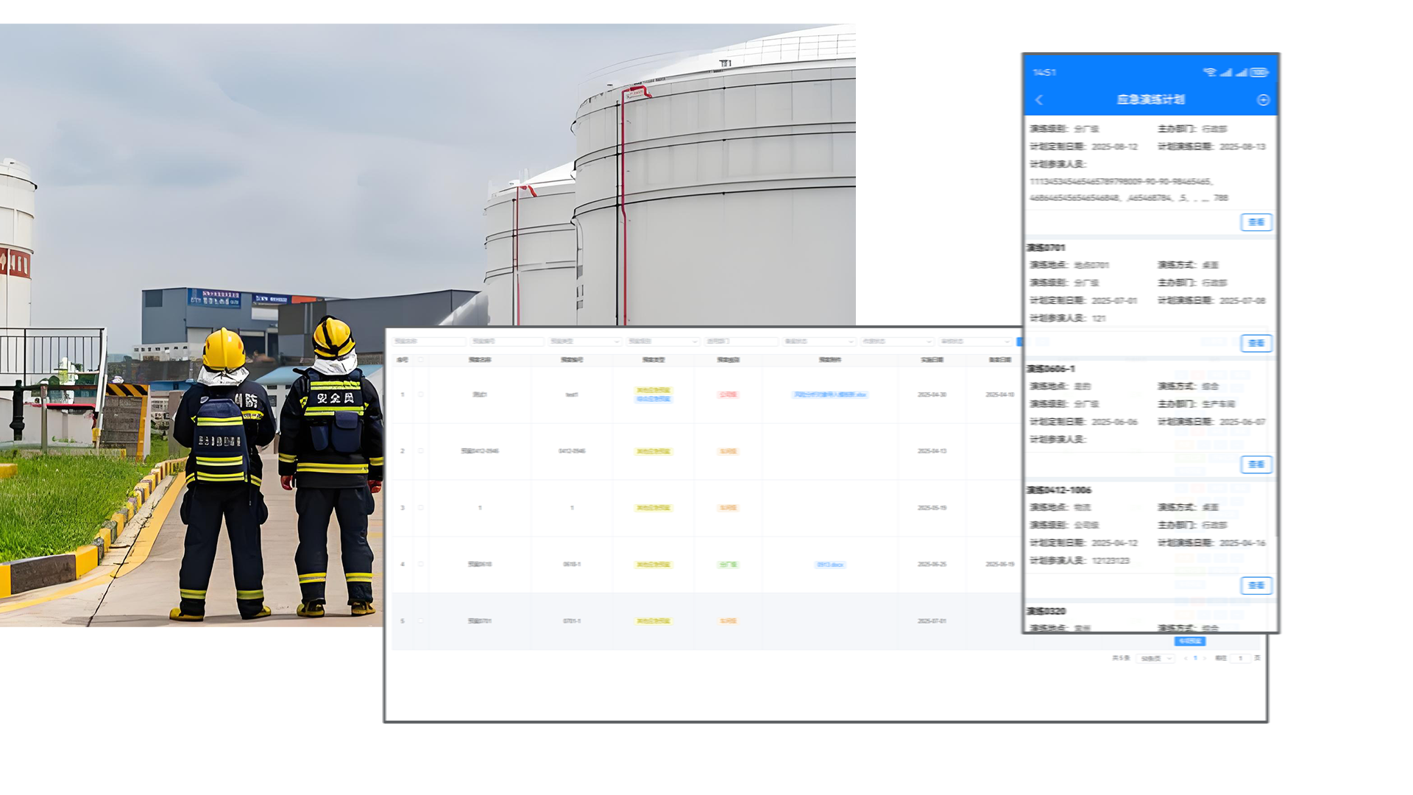Tick the checkbox for row 预案0412-0946
1413x795 pixels.
point(421,451)
